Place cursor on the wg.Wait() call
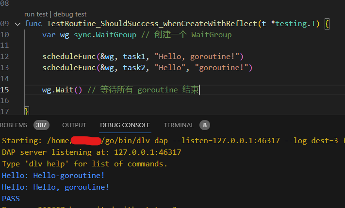This screenshot has width=345, height=208. point(62,90)
